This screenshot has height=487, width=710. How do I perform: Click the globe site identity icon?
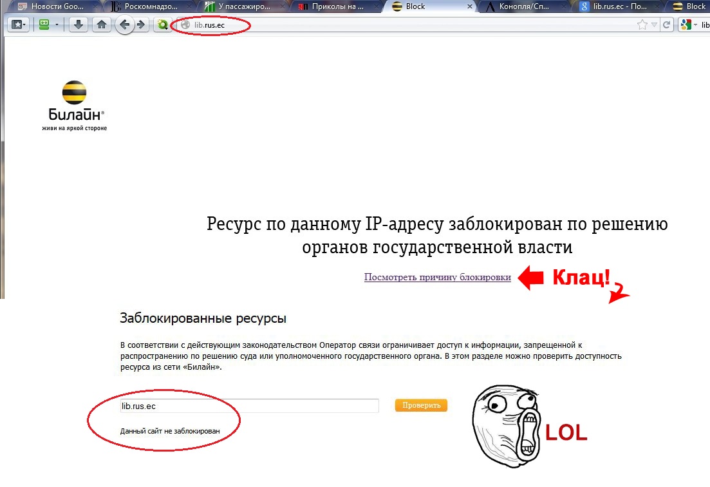click(x=185, y=25)
